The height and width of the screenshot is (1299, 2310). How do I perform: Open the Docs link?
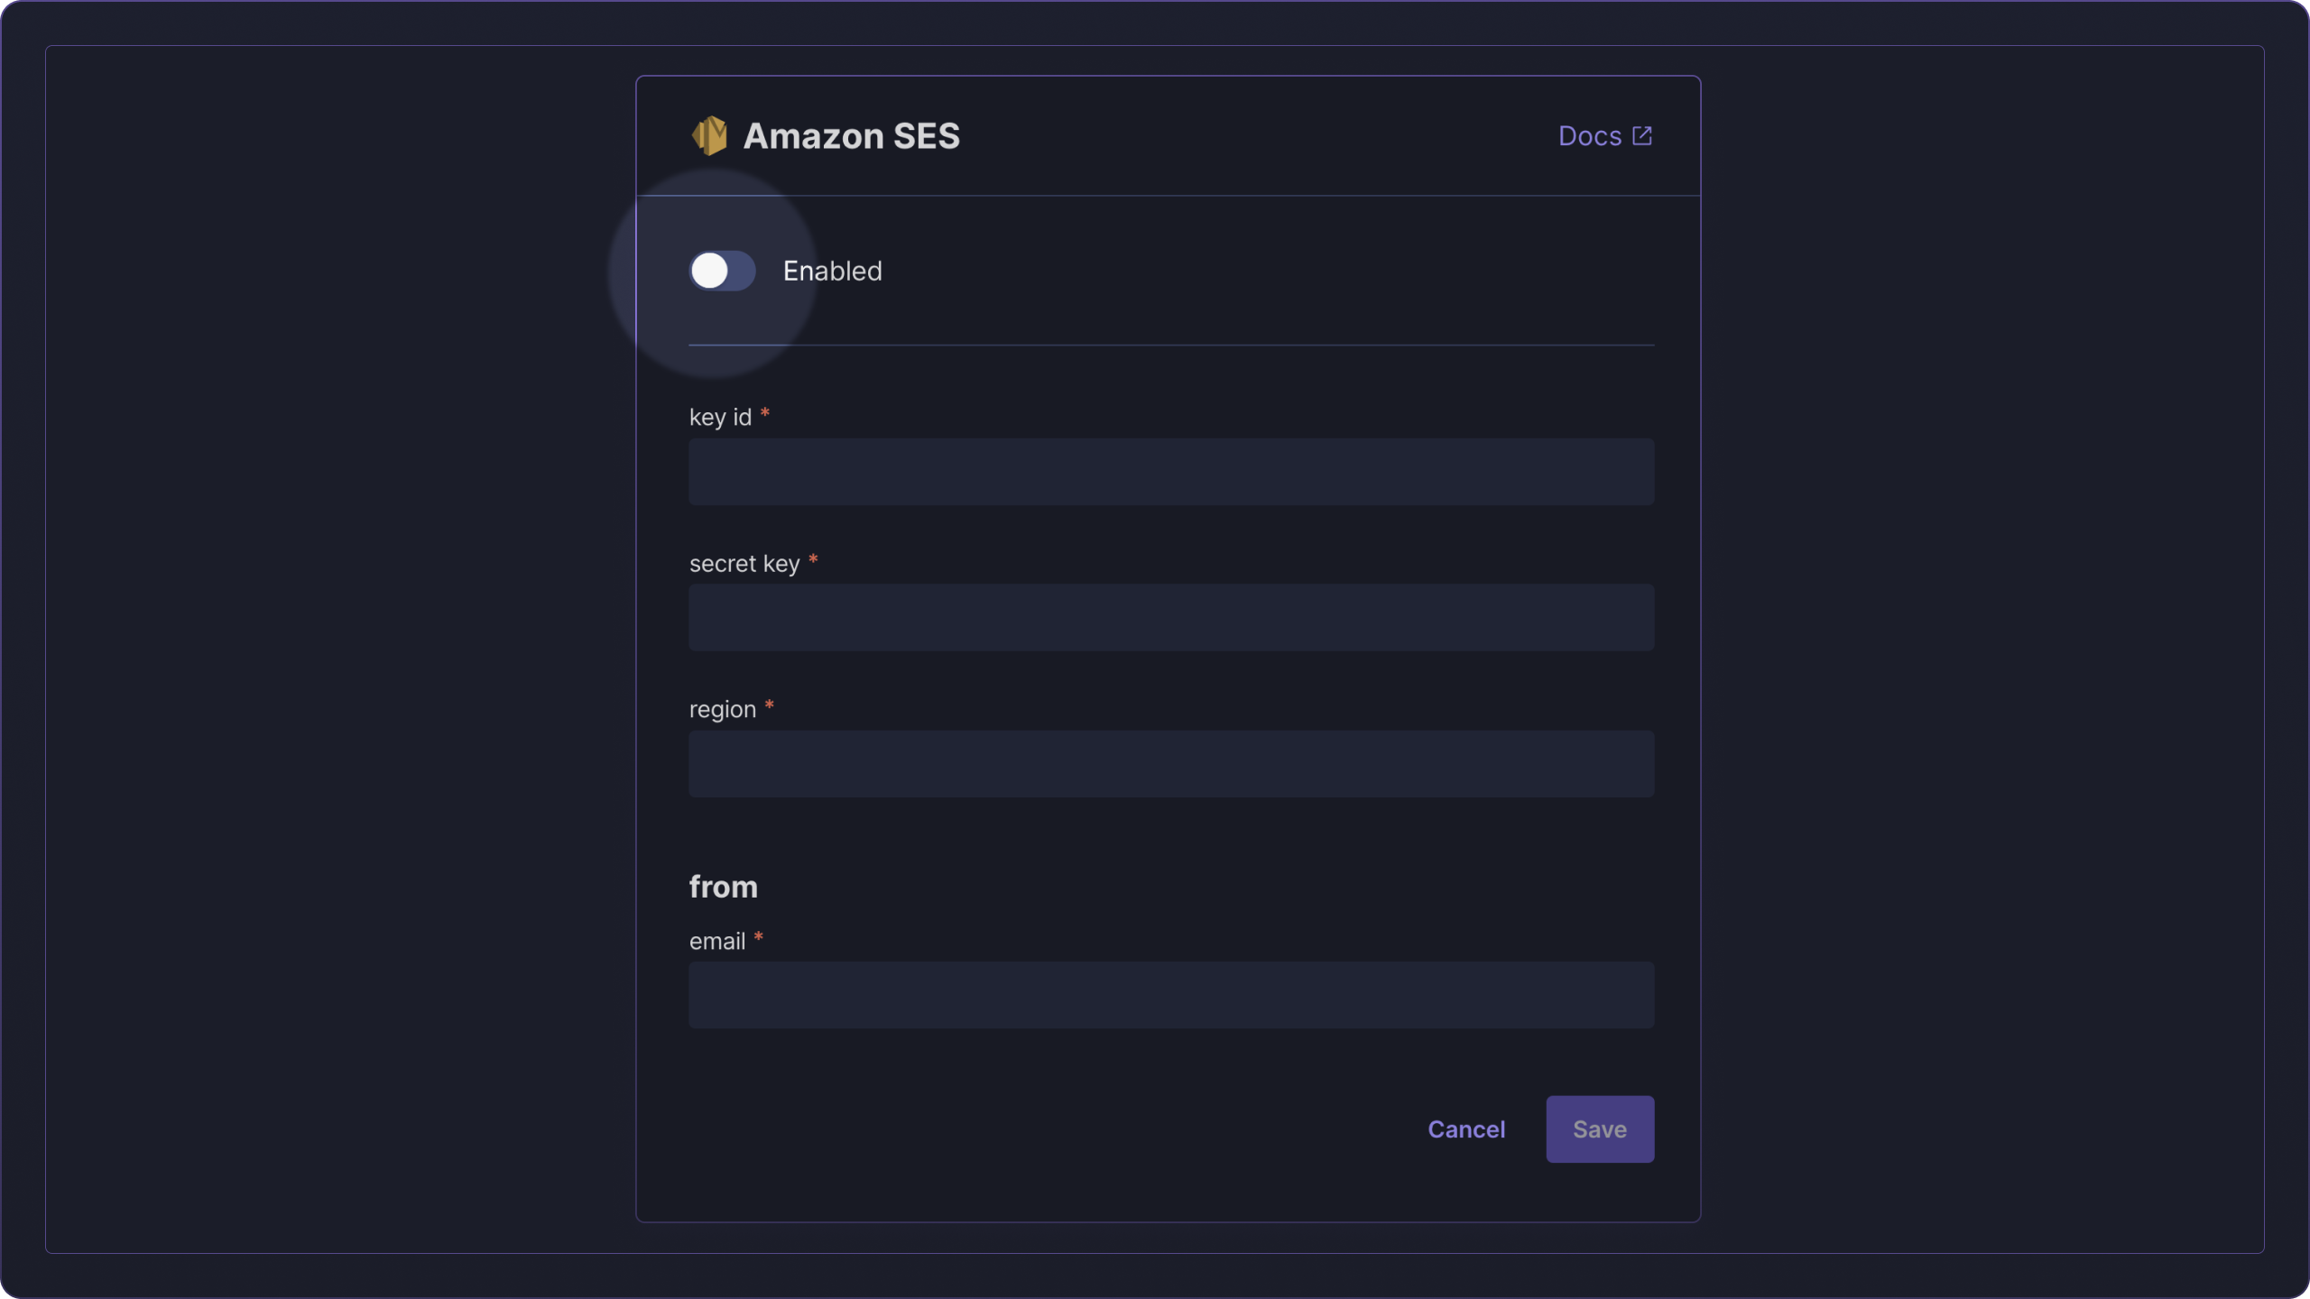pos(1605,135)
